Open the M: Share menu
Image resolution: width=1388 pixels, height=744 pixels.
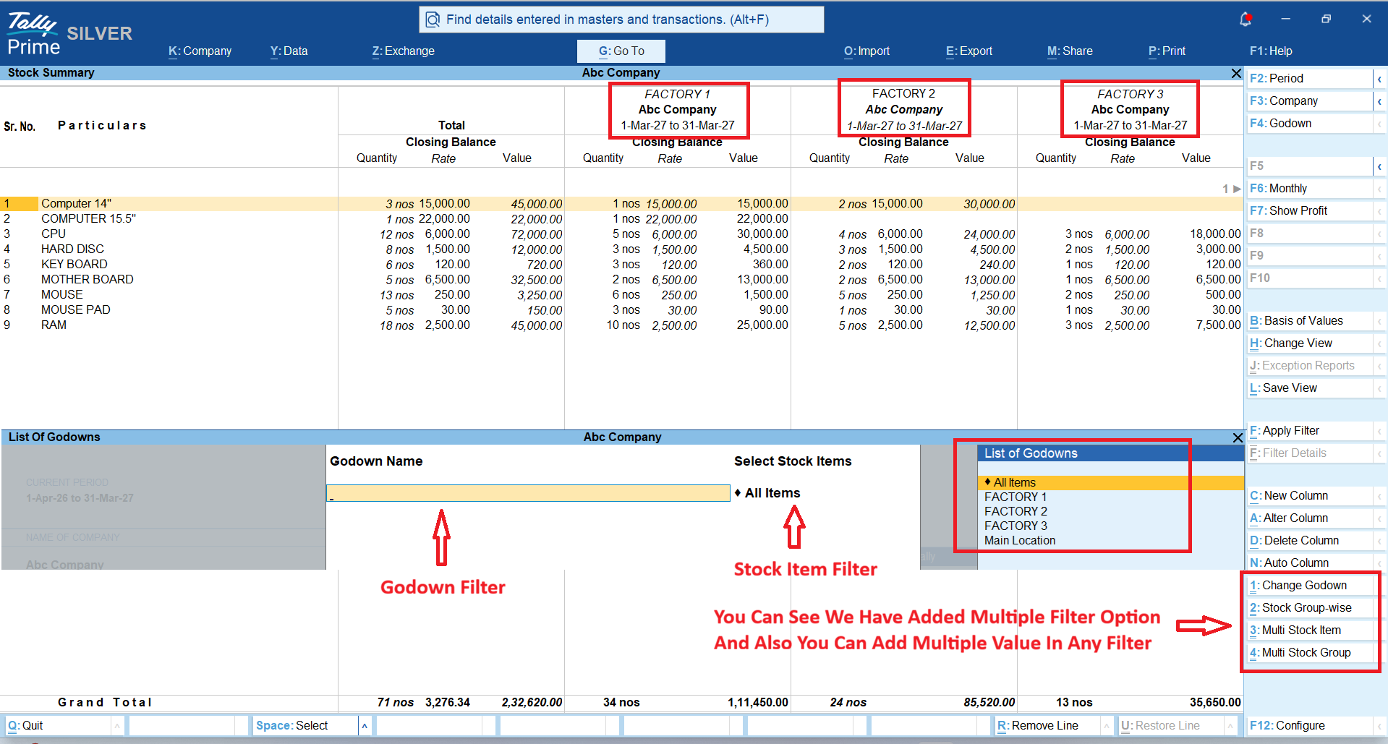[1070, 51]
